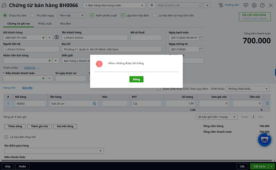Click Đóng to dismiss the warning
The height and width of the screenshot is (170, 276).
tap(136, 79)
